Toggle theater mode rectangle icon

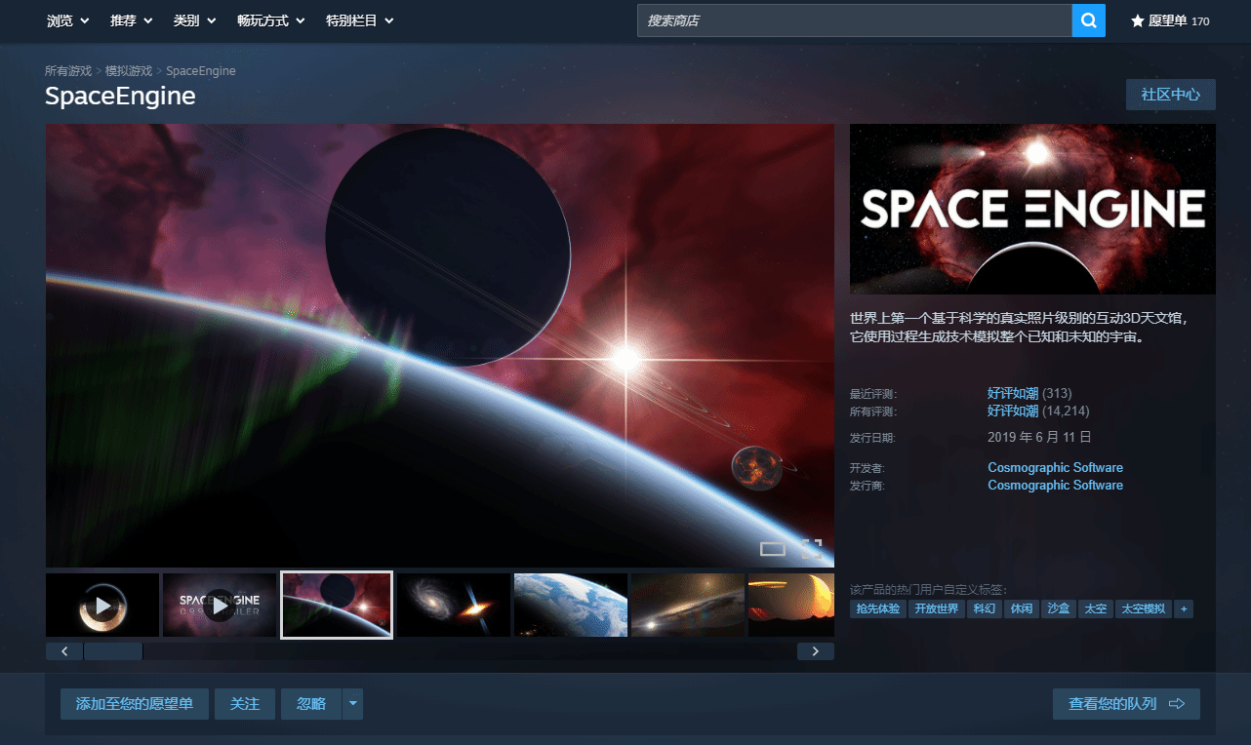[772, 549]
